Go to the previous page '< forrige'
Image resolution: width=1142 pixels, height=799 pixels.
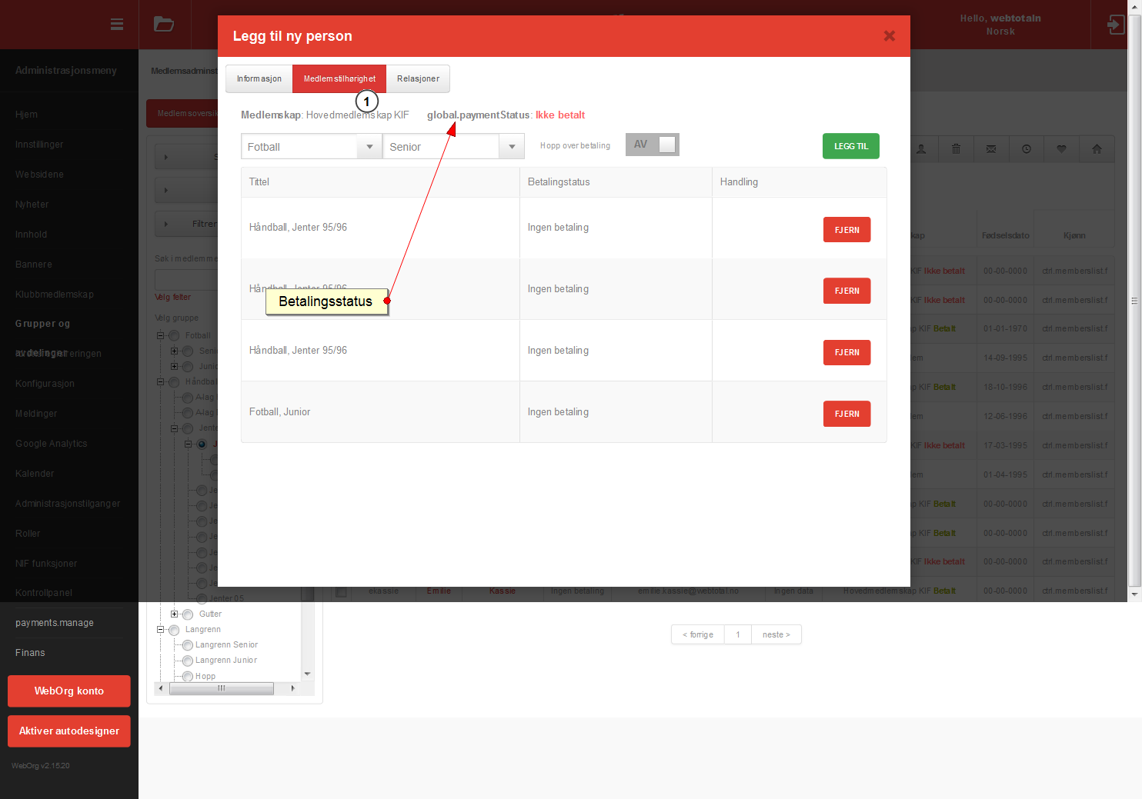(x=698, y=634)
